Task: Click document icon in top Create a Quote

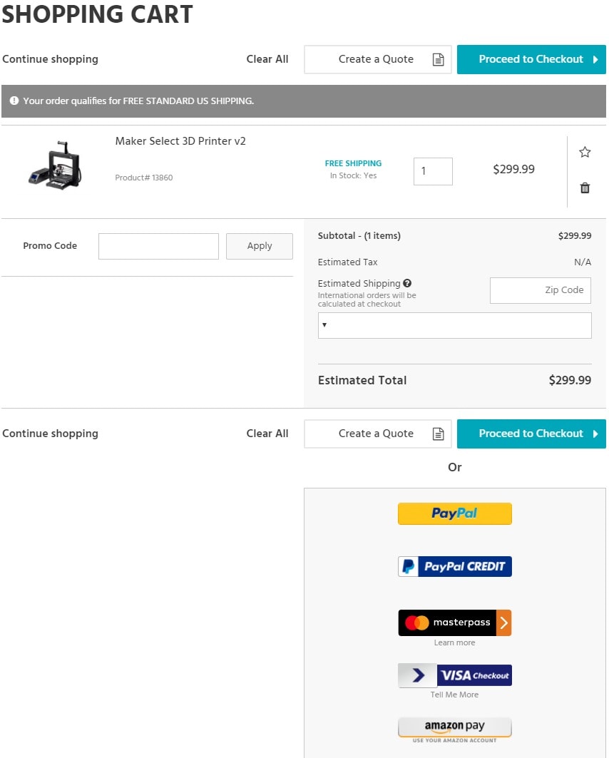Action: 438,59
